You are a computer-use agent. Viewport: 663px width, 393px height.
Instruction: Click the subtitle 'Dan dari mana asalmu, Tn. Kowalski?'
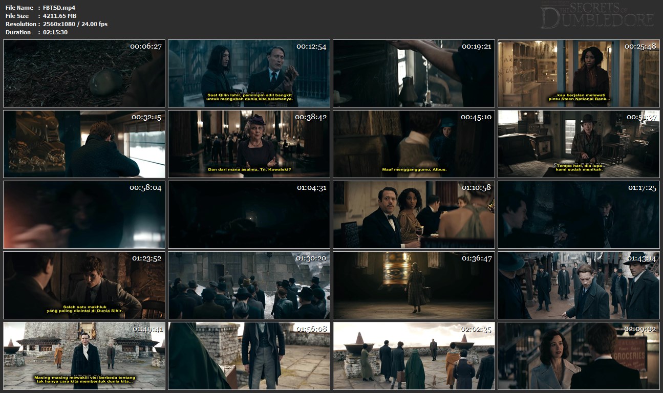click(x=249, y=170)
